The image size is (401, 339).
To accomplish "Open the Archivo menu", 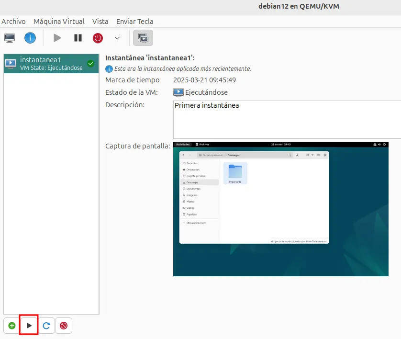I will point(13,22).
